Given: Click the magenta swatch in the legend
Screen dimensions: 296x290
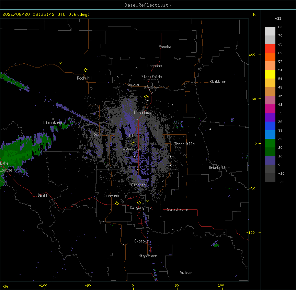Looking at the screenshot, I should coord(270,108).
